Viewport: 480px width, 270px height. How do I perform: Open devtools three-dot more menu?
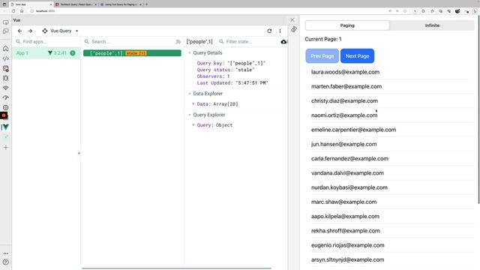pyautogui.click(x=280, y=31)
